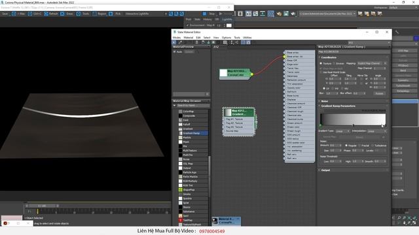Open the Tools button in the frame buffer
The height and width of the screenshot is (235, 419).
pos(83,14)
